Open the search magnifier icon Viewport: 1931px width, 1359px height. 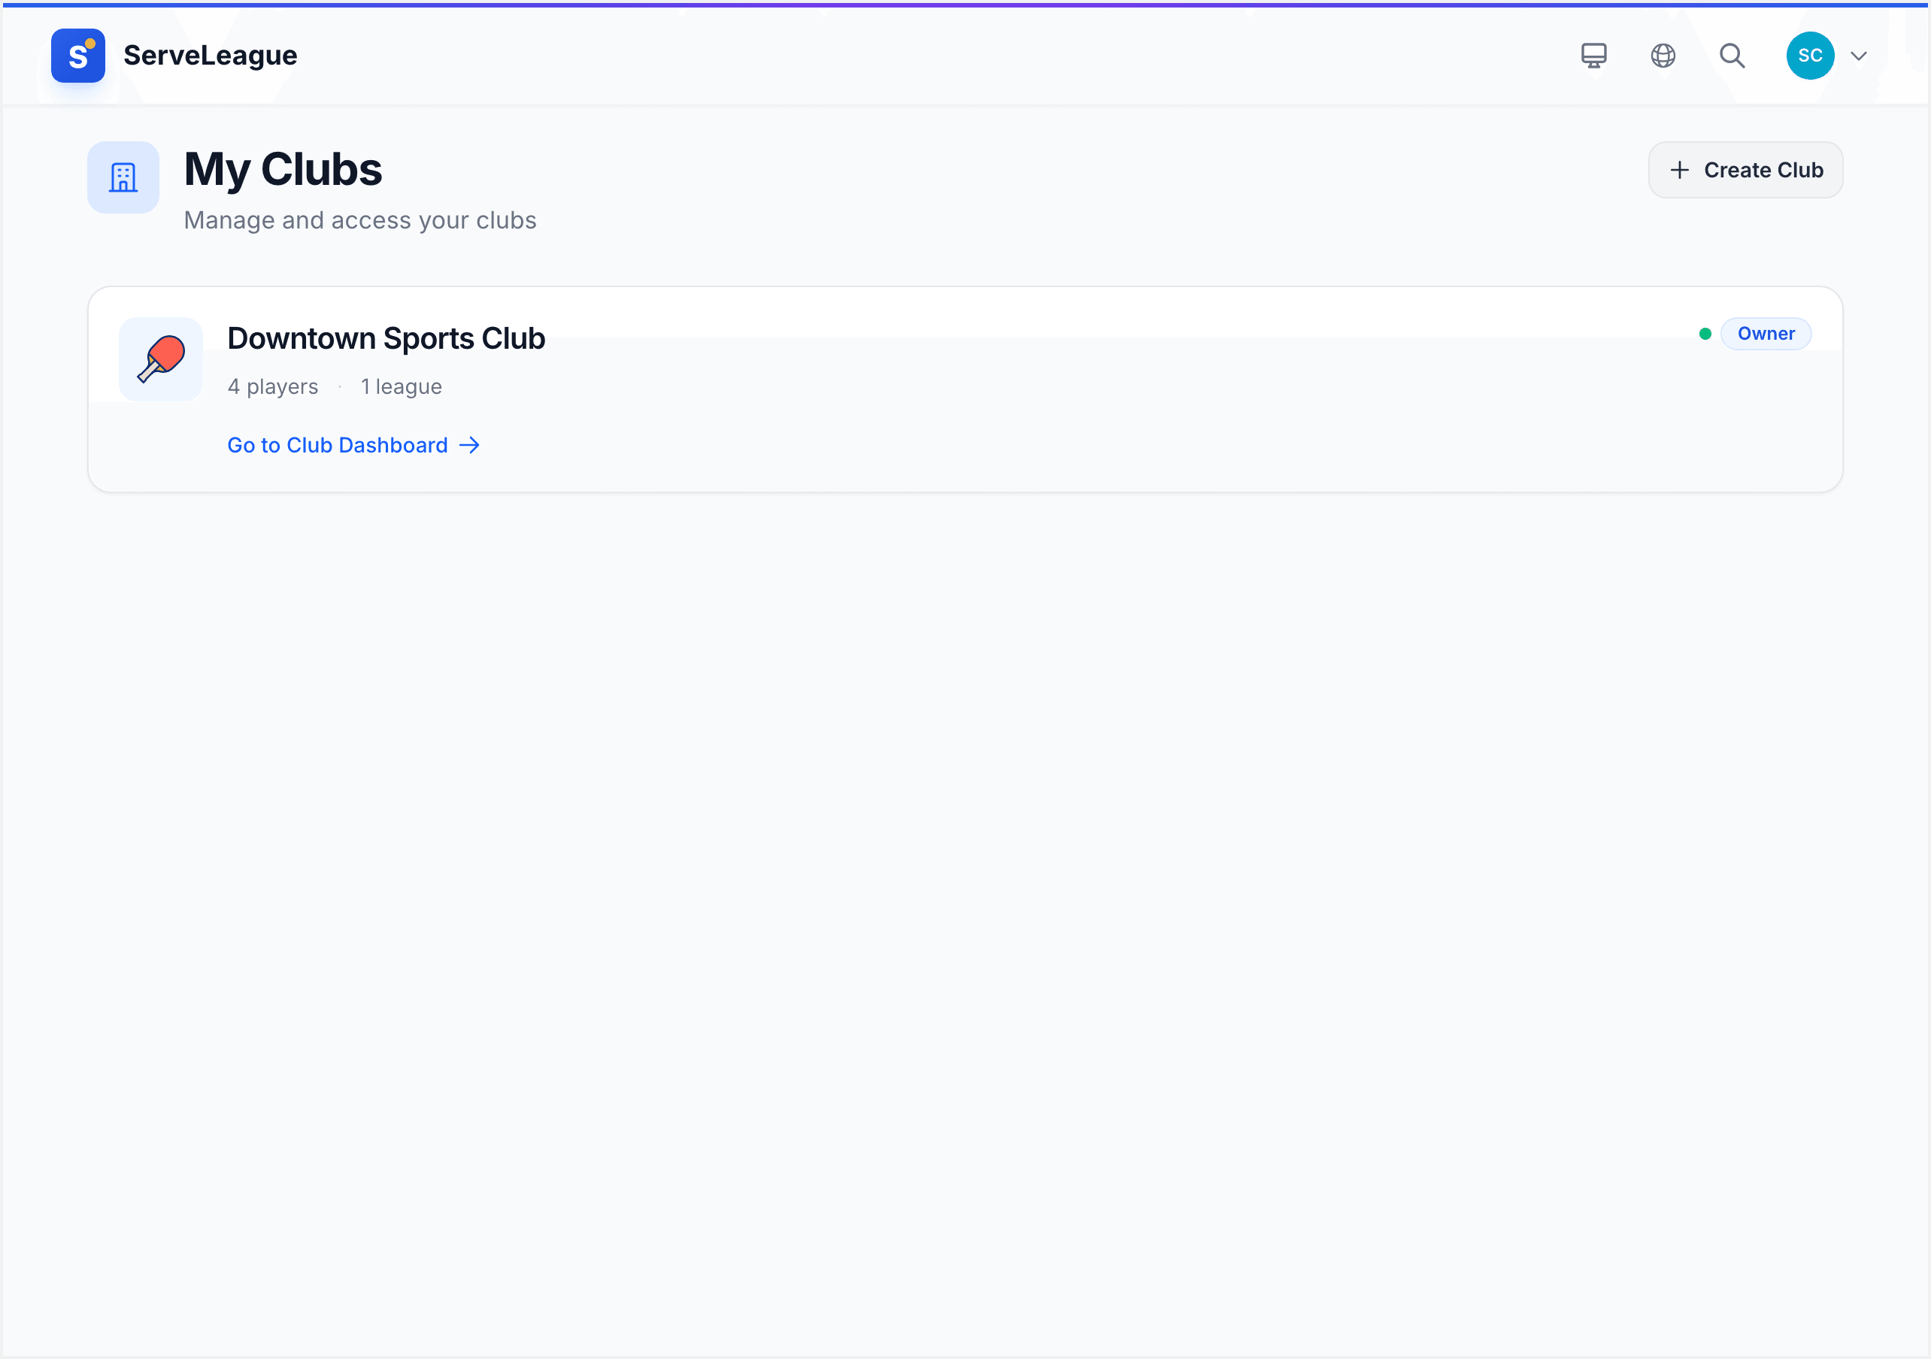coord(1732,56)
